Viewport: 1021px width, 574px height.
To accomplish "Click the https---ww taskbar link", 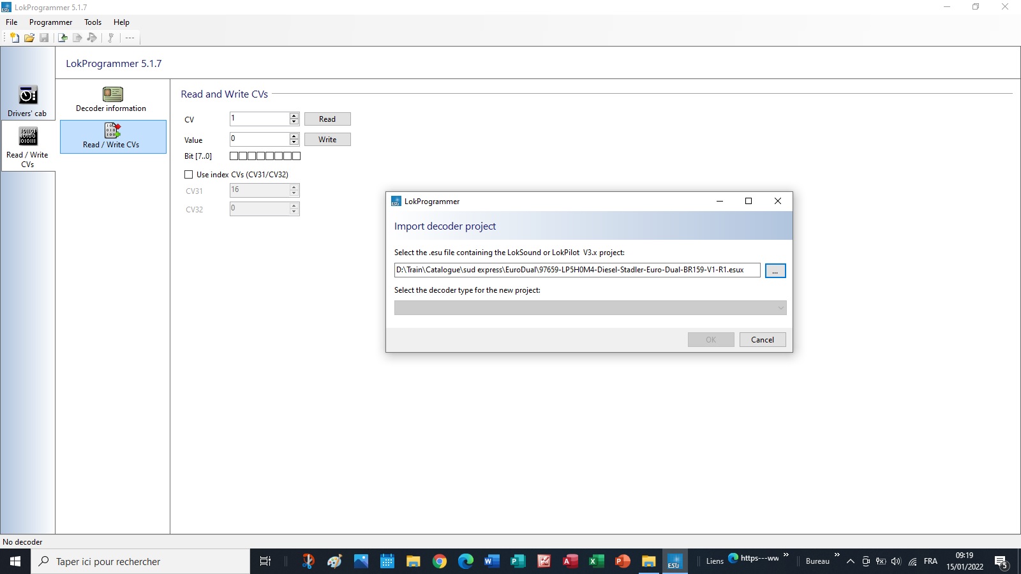I will tap(754, 558).
